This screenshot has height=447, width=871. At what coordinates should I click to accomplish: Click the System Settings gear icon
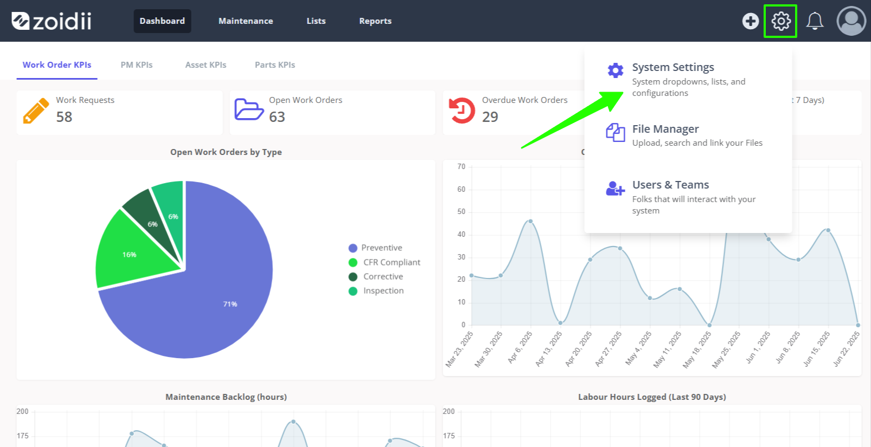[616, 70]
